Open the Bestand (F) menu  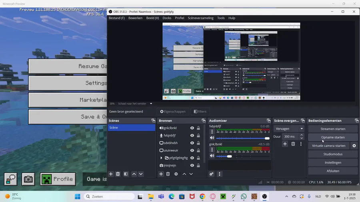click(x=117, y=18)
